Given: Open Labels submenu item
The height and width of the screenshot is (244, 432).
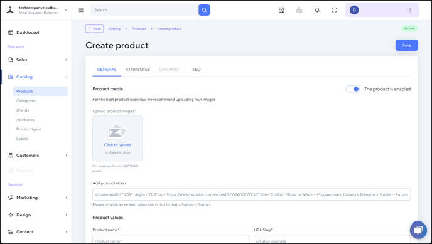Looking at the screenshot, I should pyautogui.click(x=22, y=139).
